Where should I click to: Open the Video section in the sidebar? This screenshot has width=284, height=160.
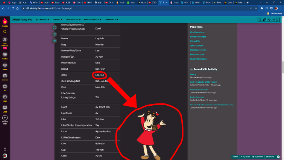pos(5,98)
